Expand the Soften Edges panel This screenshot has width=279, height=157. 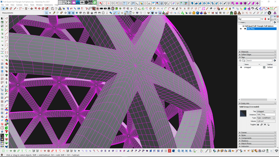coord(257,55)
